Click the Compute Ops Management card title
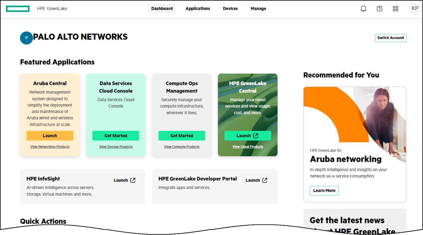 [182, 87]
